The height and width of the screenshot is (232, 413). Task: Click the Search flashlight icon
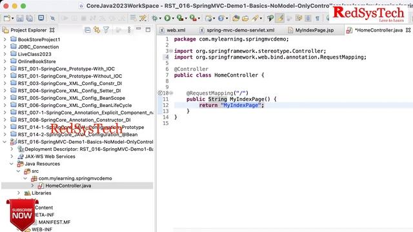coord(256,18)
